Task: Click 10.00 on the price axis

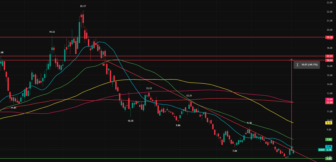Action: (x=329, y=120)
